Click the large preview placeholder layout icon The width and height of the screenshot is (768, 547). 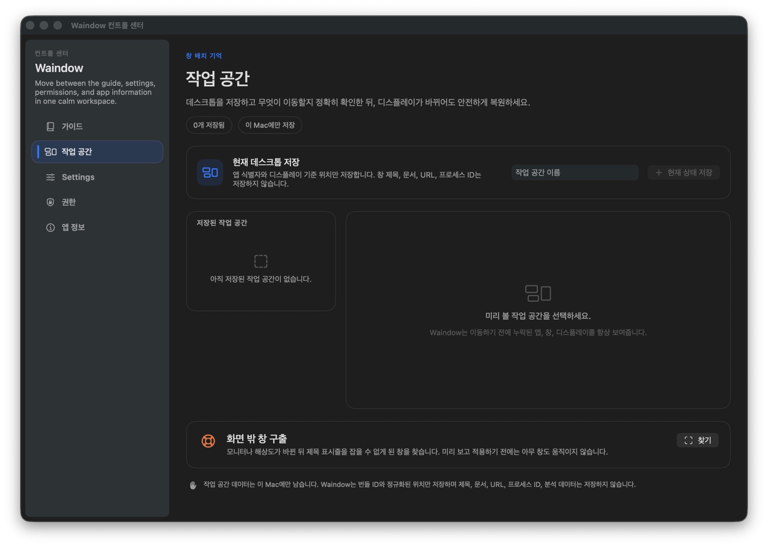pos(538,293)
